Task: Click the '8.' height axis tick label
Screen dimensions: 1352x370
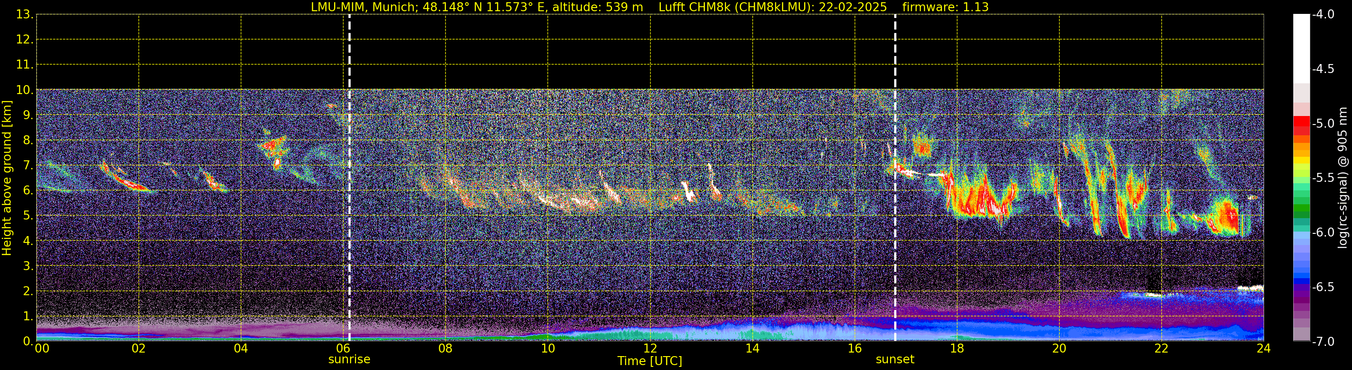Action: click(x=28, y=141)
